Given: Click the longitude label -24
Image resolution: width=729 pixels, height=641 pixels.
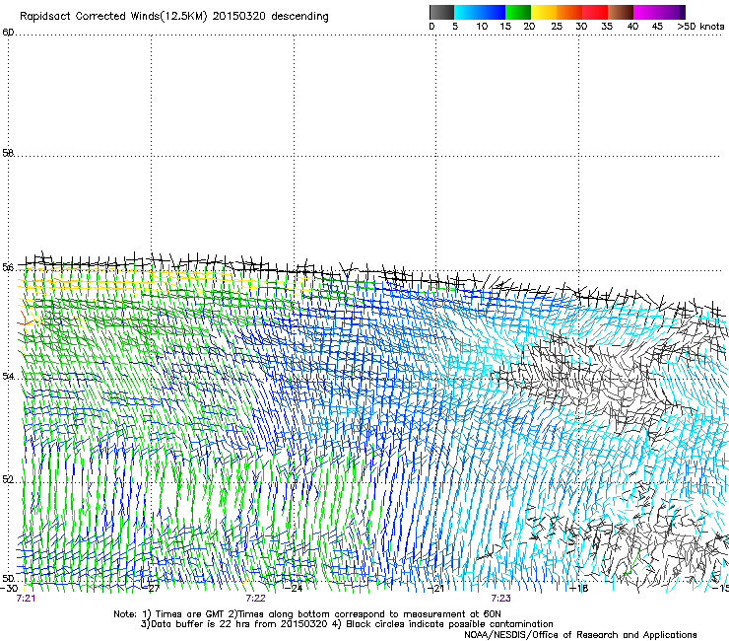Looking at the screenshot, I should [x=295, y=588].
